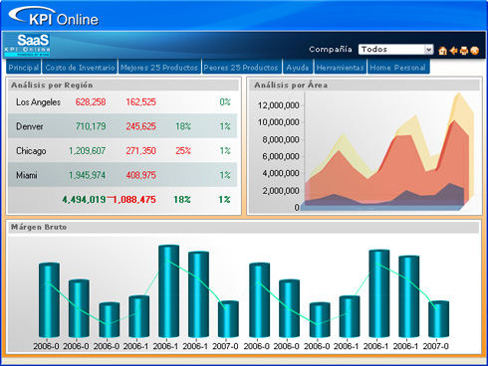Click the 8,000,000 axis label
The height and width of the screenshot is (366, 488).
coord(281,139)
